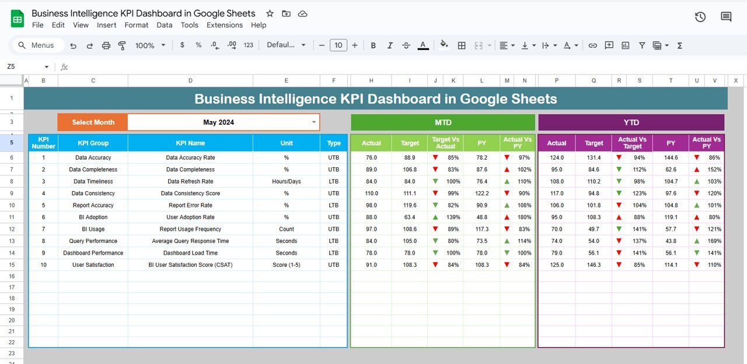Screen dimensions: 747x364
Task: Star this spreadsheet document
Action: (x=270, y=13)
